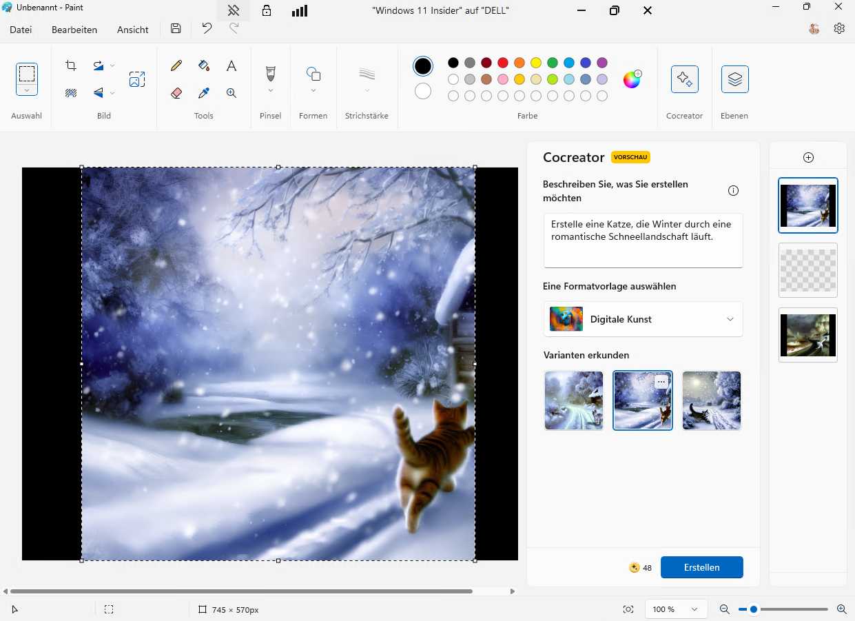Click the Cocreator info icon
Image resolution: width=855 pixels, height=621 pixels.
733,190
